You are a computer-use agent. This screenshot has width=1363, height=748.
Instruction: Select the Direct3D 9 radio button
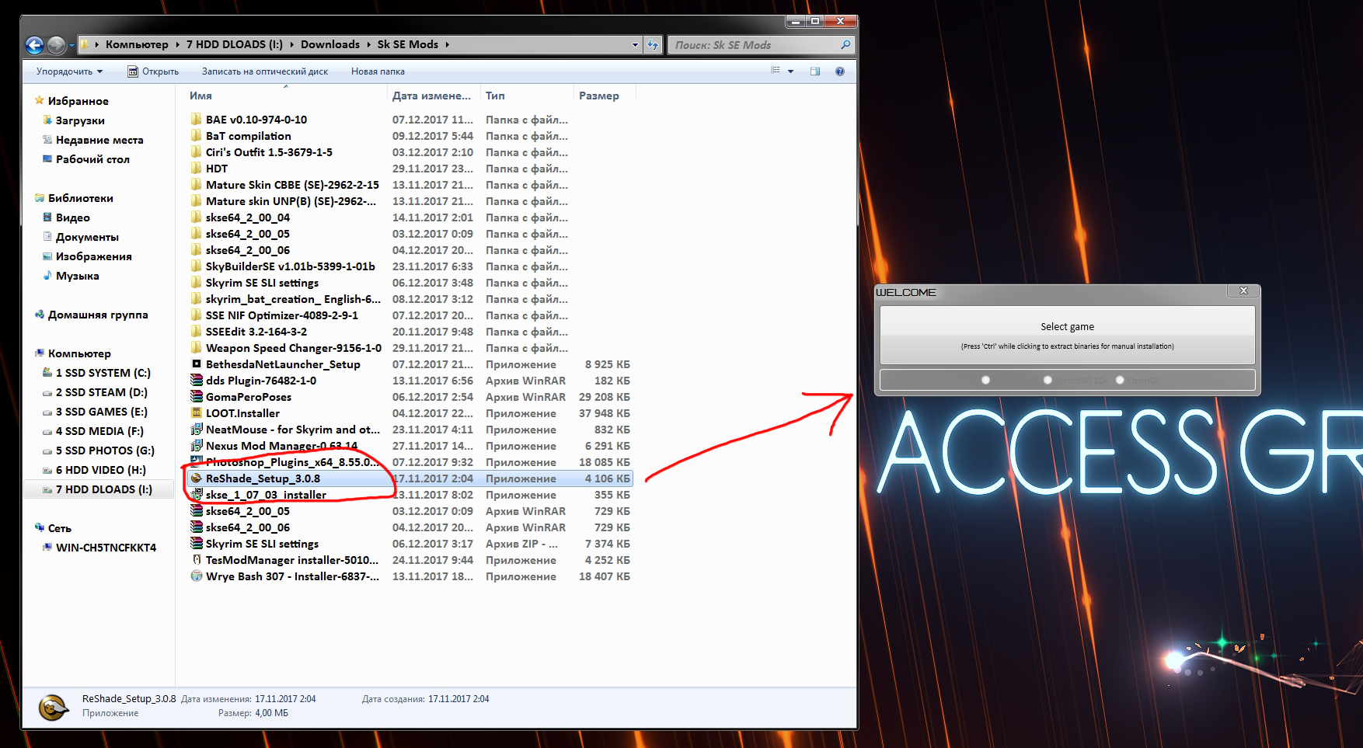985,380
